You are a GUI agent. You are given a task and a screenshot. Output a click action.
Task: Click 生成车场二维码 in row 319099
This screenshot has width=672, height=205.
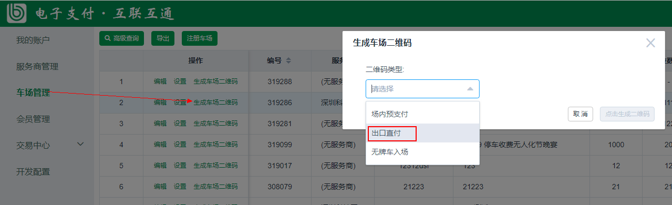click(x=215, y=145)
